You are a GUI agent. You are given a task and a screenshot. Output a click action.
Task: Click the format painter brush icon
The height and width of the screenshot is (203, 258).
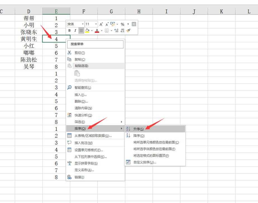(x=128, y=30)
